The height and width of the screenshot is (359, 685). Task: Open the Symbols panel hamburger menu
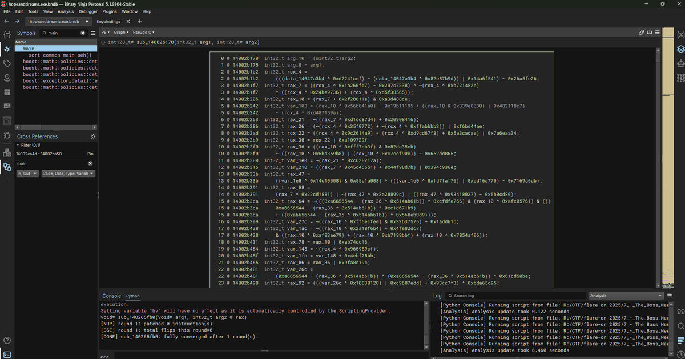pos(93,33)
